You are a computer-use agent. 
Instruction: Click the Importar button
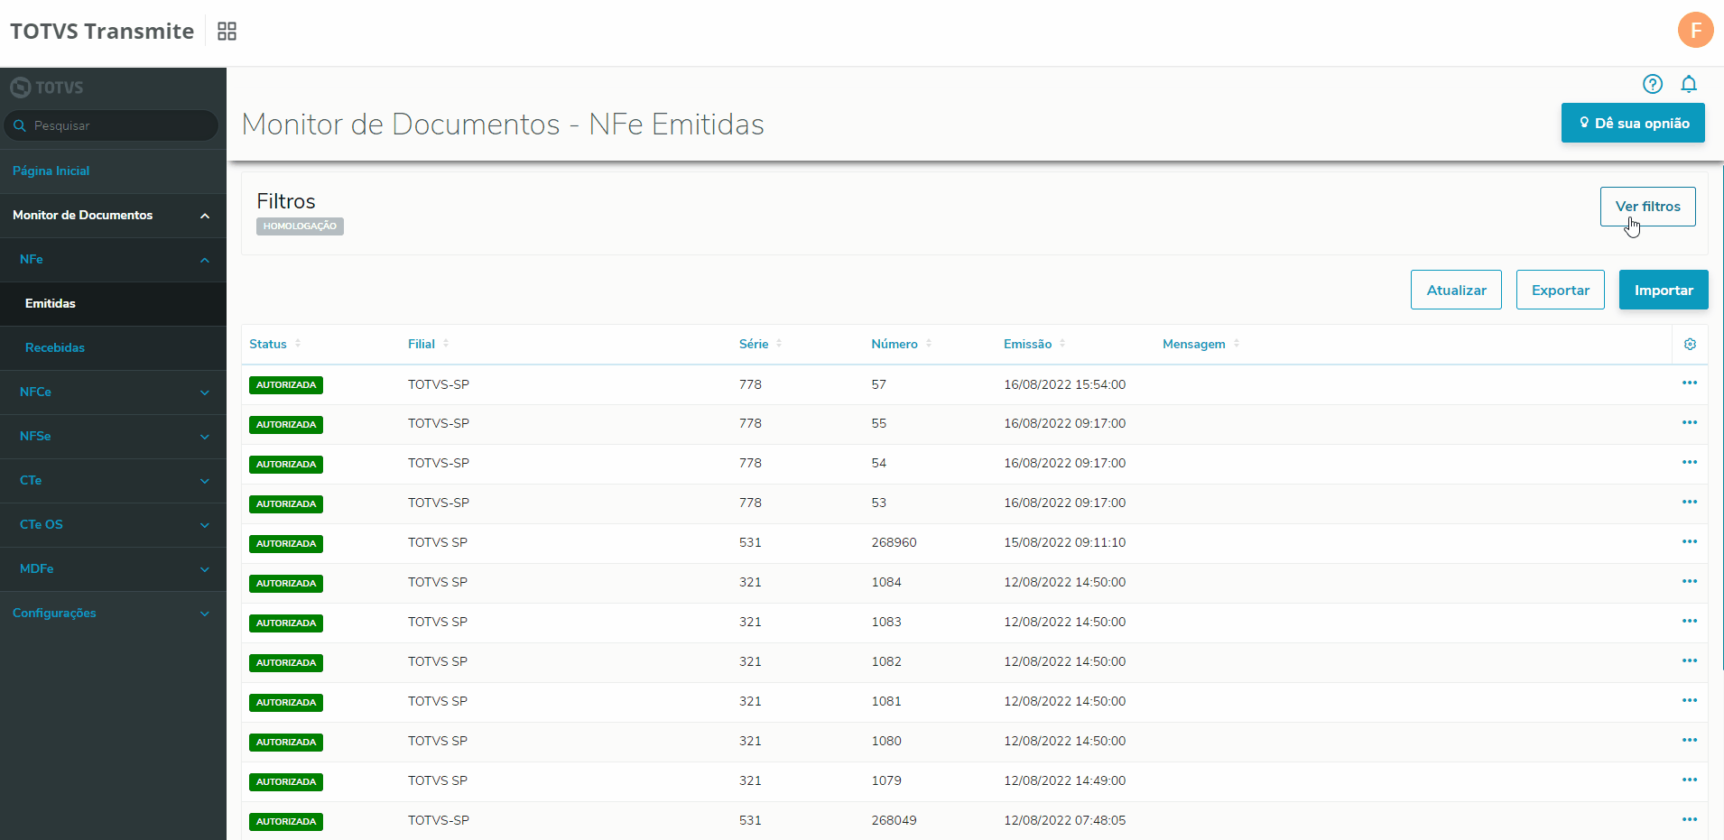click(x=1663, y=290)
